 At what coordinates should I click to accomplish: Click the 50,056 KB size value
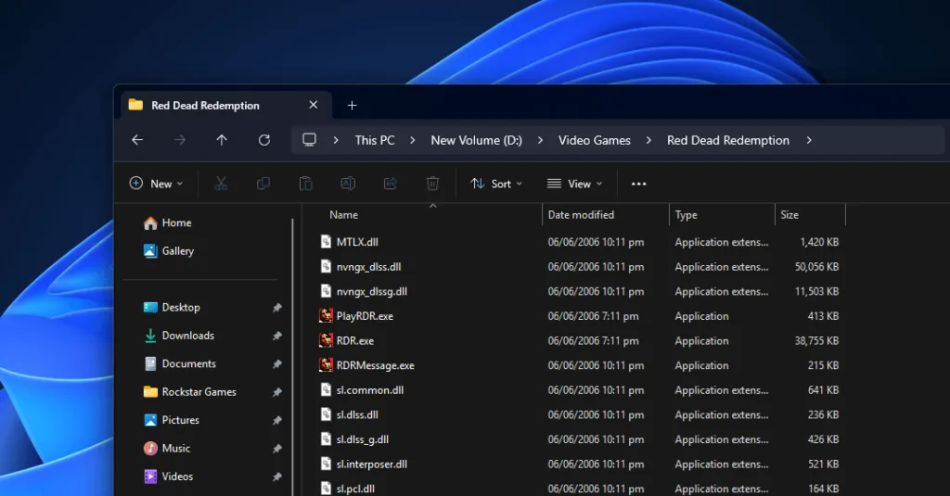pyautogui.click(x=816, y=267)
